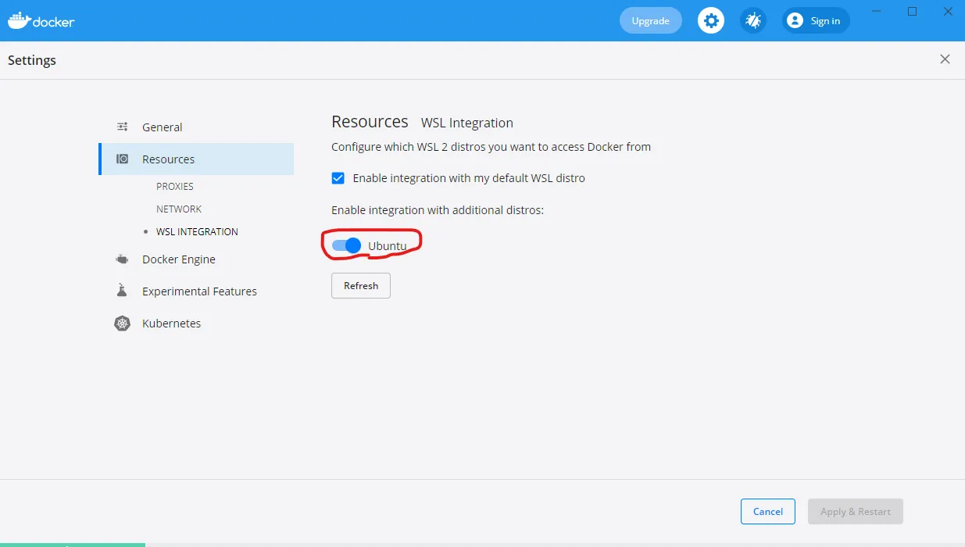965x547 pixels.
Task: Click the Kubernetes wheel icon
Action: (x=122, y=323)
